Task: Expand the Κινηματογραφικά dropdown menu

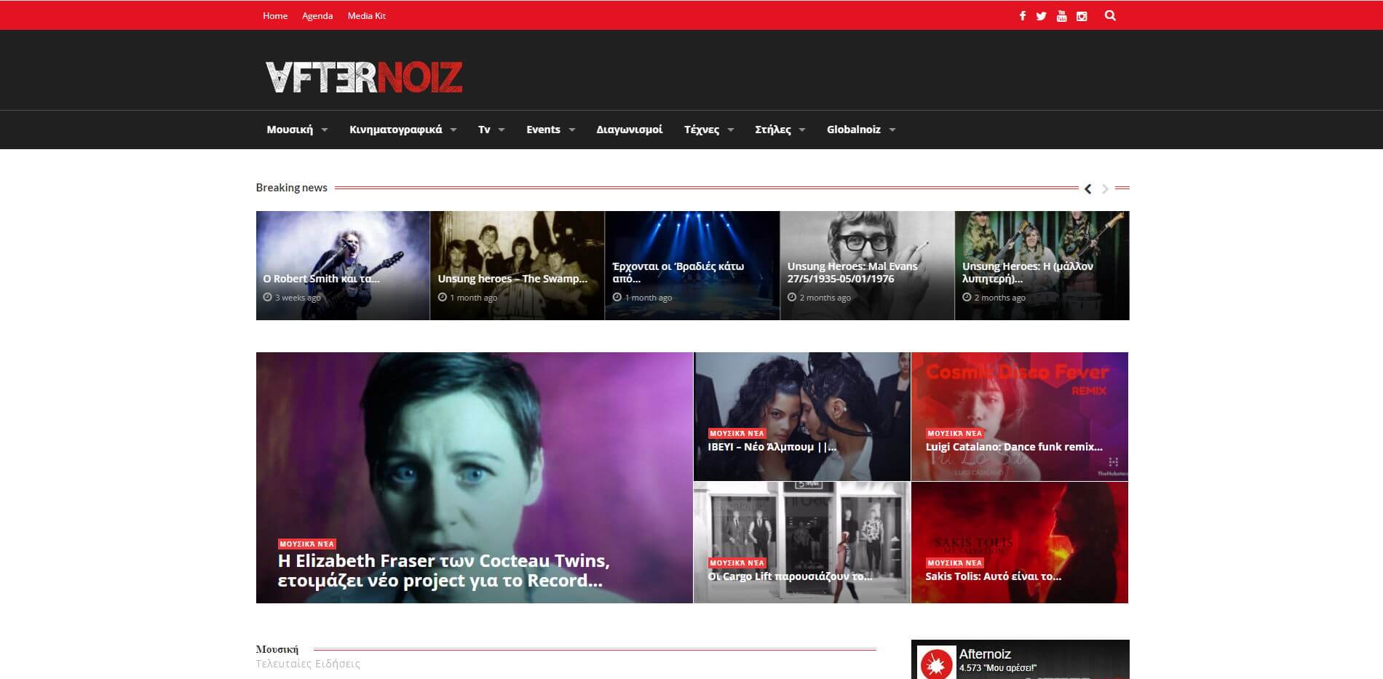Action: [403, 130]
